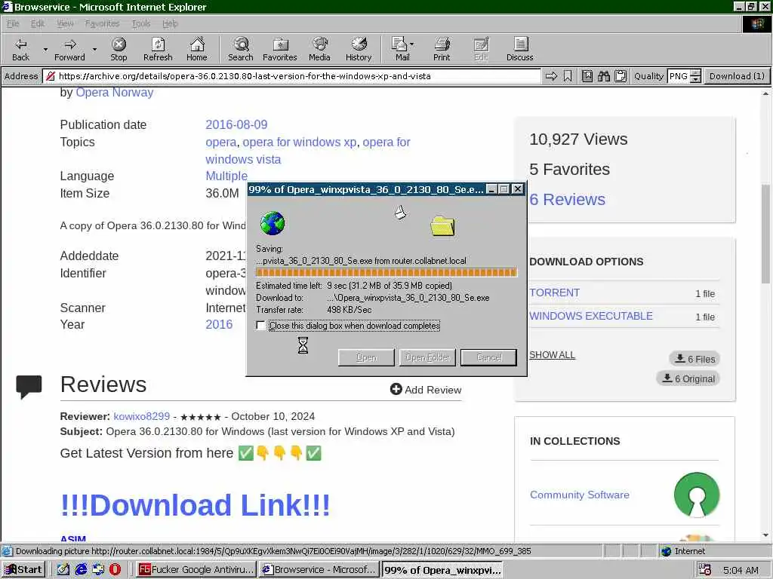Cancel the Opera download
The image size is (773, 579).
pos(488,357)
